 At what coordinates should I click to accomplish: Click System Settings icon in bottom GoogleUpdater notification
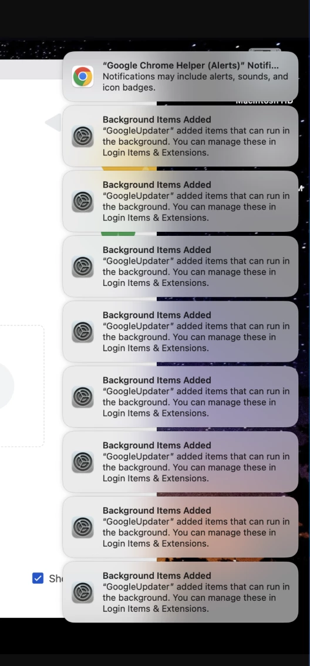[x=83, y=592]
